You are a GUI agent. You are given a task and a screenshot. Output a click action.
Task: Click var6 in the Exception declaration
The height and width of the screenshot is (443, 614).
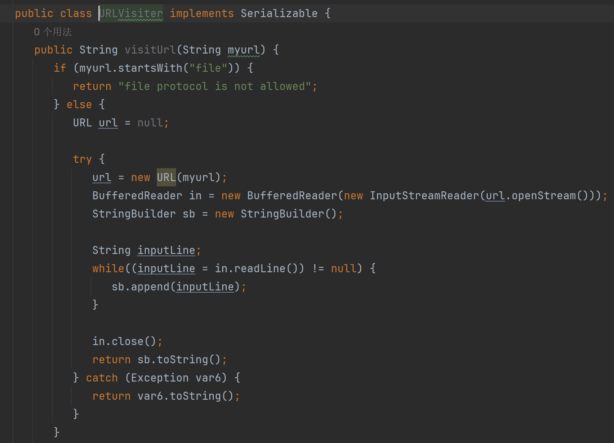tap(208, 378)
